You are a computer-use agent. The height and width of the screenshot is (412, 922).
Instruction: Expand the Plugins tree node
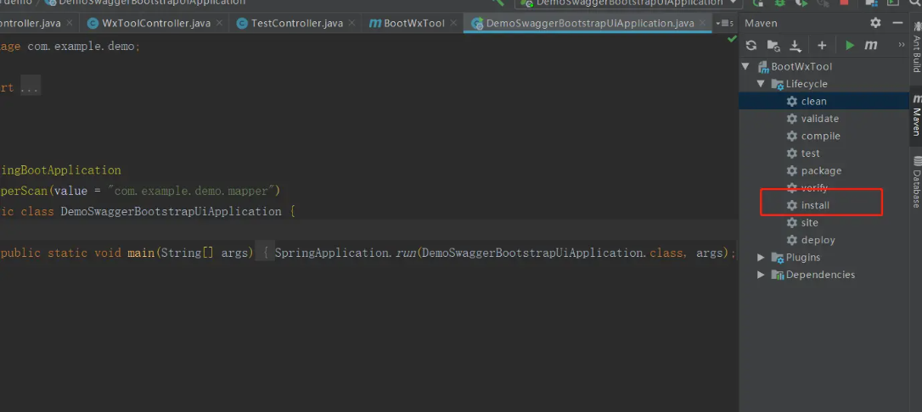[761, 257]
